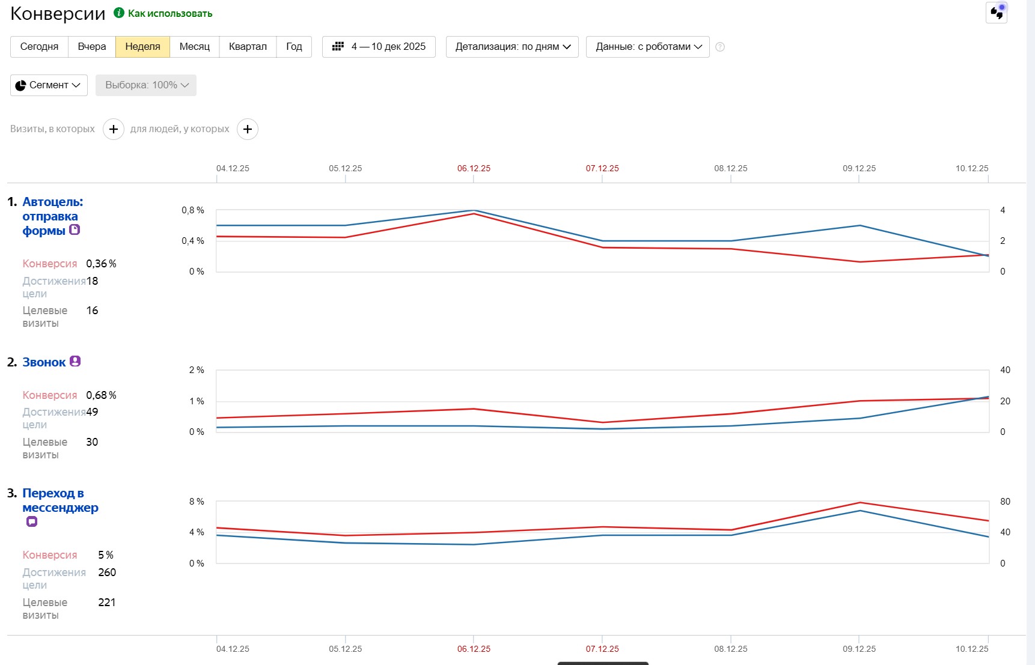Click the messenger icon under Переход в мессенджер

32,521
